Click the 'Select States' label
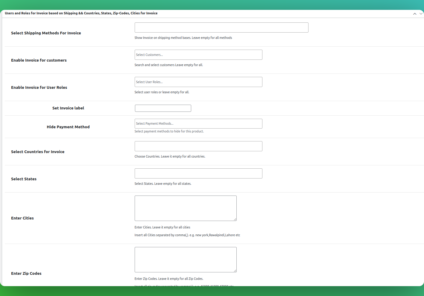424x296 pixels. tap(24, 179)
